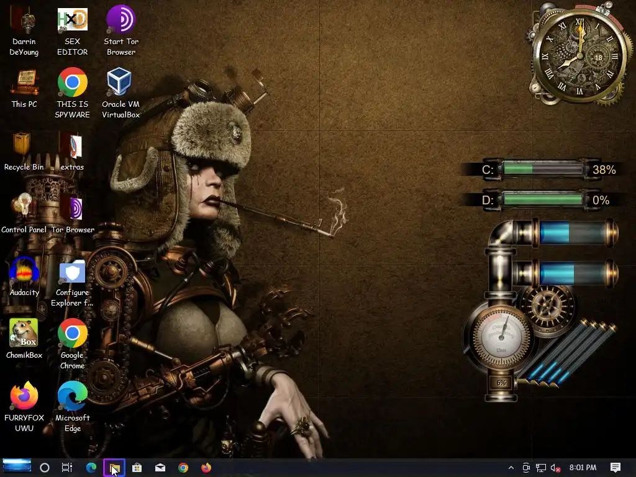The width and height of the screenshot is (636, 477).
Task: Click the 6% readout on pipe widget
Action: pyautogui.click(x=501, y=383)
